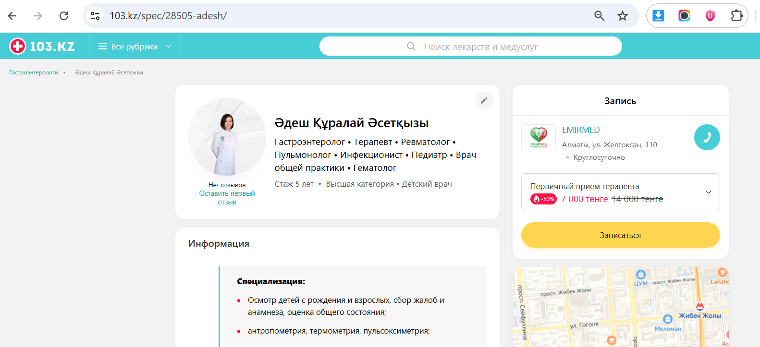Click the browser address bar URL

point(168,16)
